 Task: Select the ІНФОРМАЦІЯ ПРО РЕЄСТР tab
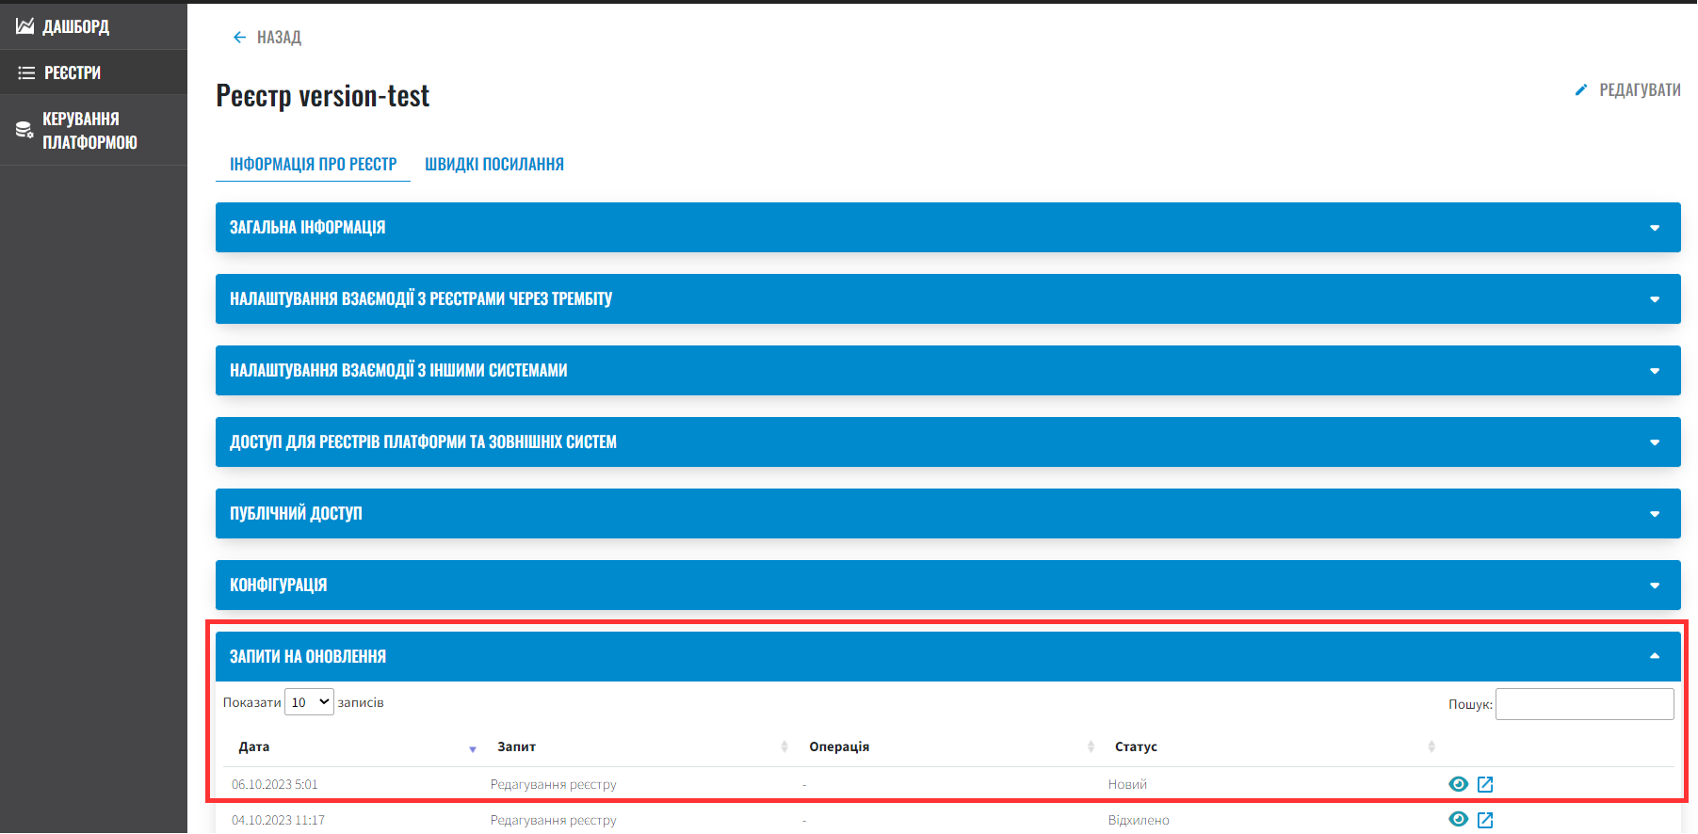[x=314, y=165]
